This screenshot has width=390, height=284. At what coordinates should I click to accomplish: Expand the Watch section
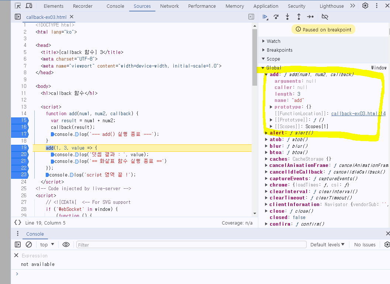pos(263,41)
